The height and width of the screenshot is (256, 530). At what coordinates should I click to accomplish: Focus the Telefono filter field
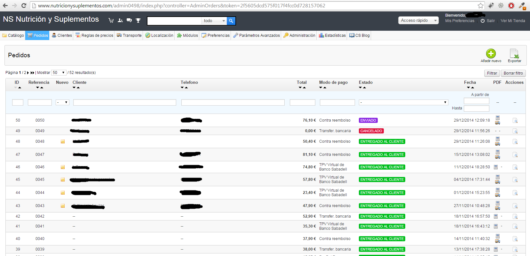[x=233, y=102]
